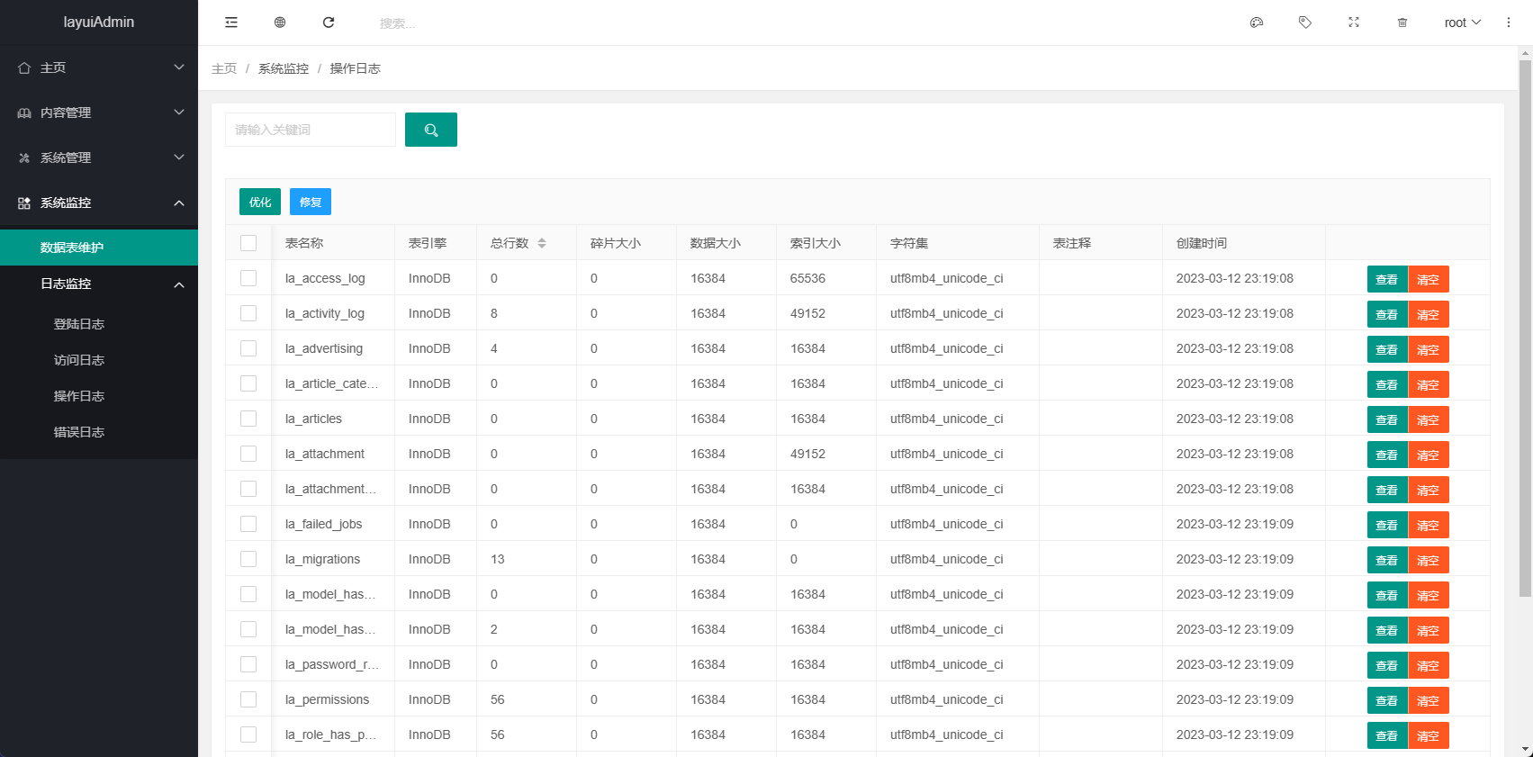Click the grid icon beside 系统监控
Image resolution: width=1533 pixels, height=757 pixels.
(x=24, y=203)
